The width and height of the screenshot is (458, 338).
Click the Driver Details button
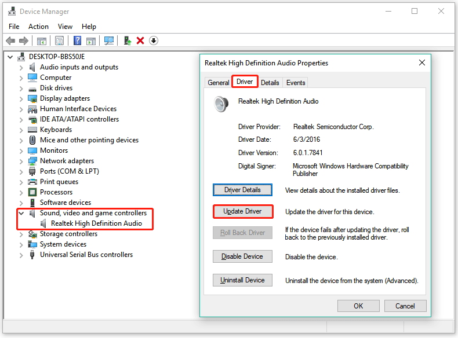point(242,190)
